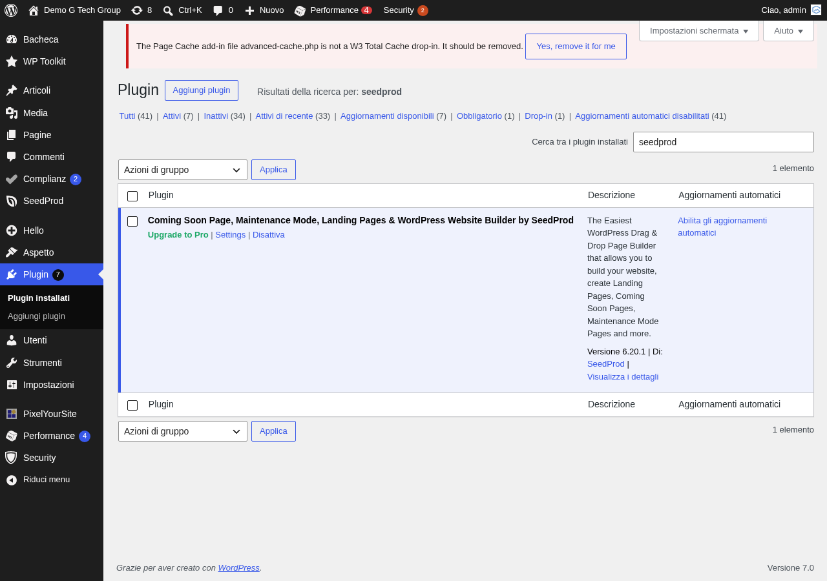
Task: Open the top Azioni di gruppo dropdown
Action: pos(183,170)
